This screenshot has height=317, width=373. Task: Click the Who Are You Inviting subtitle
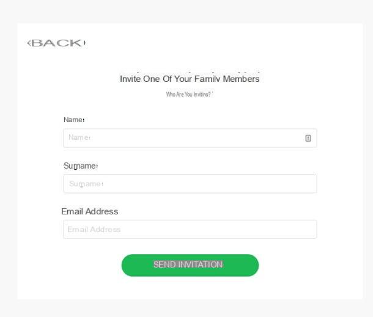click(189, 94)
